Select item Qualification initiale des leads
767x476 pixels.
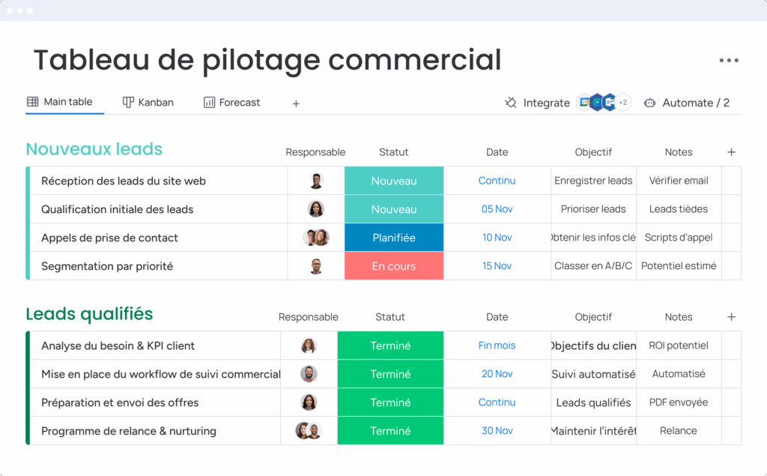[118, 210]
